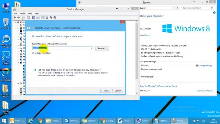Viewport: 220px width, 124px height.
Task: Collapse the network adapters node starting with N
Action: (18, 63)
